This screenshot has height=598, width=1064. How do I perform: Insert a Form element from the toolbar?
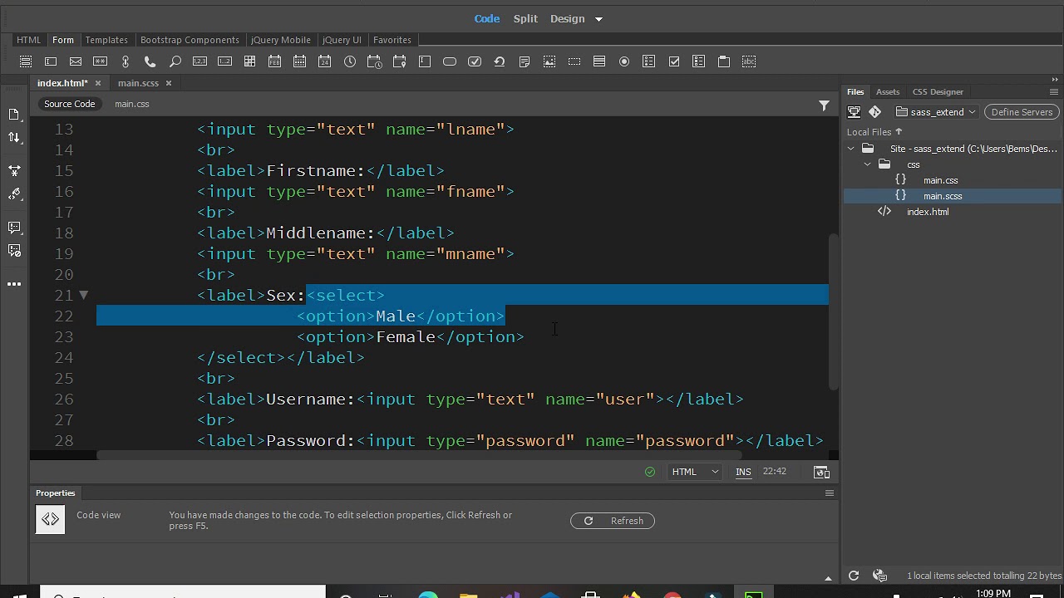(26, 61)
